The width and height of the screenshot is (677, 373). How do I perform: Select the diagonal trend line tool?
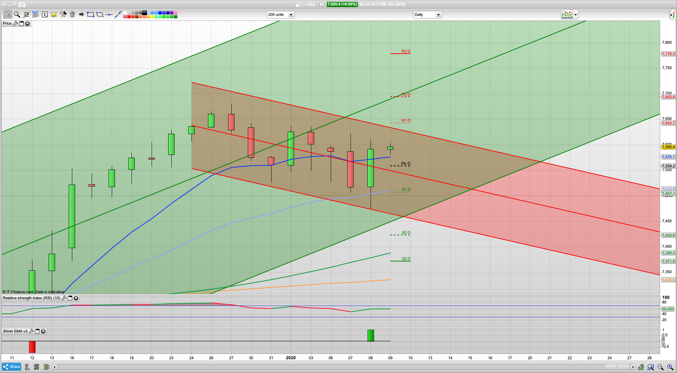[x=118, y=14]
